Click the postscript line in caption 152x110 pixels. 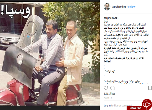coord(109,71)
